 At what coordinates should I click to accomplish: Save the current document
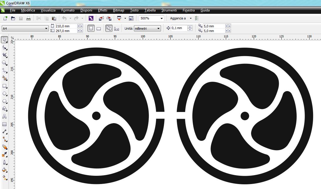tap(21, 19)
